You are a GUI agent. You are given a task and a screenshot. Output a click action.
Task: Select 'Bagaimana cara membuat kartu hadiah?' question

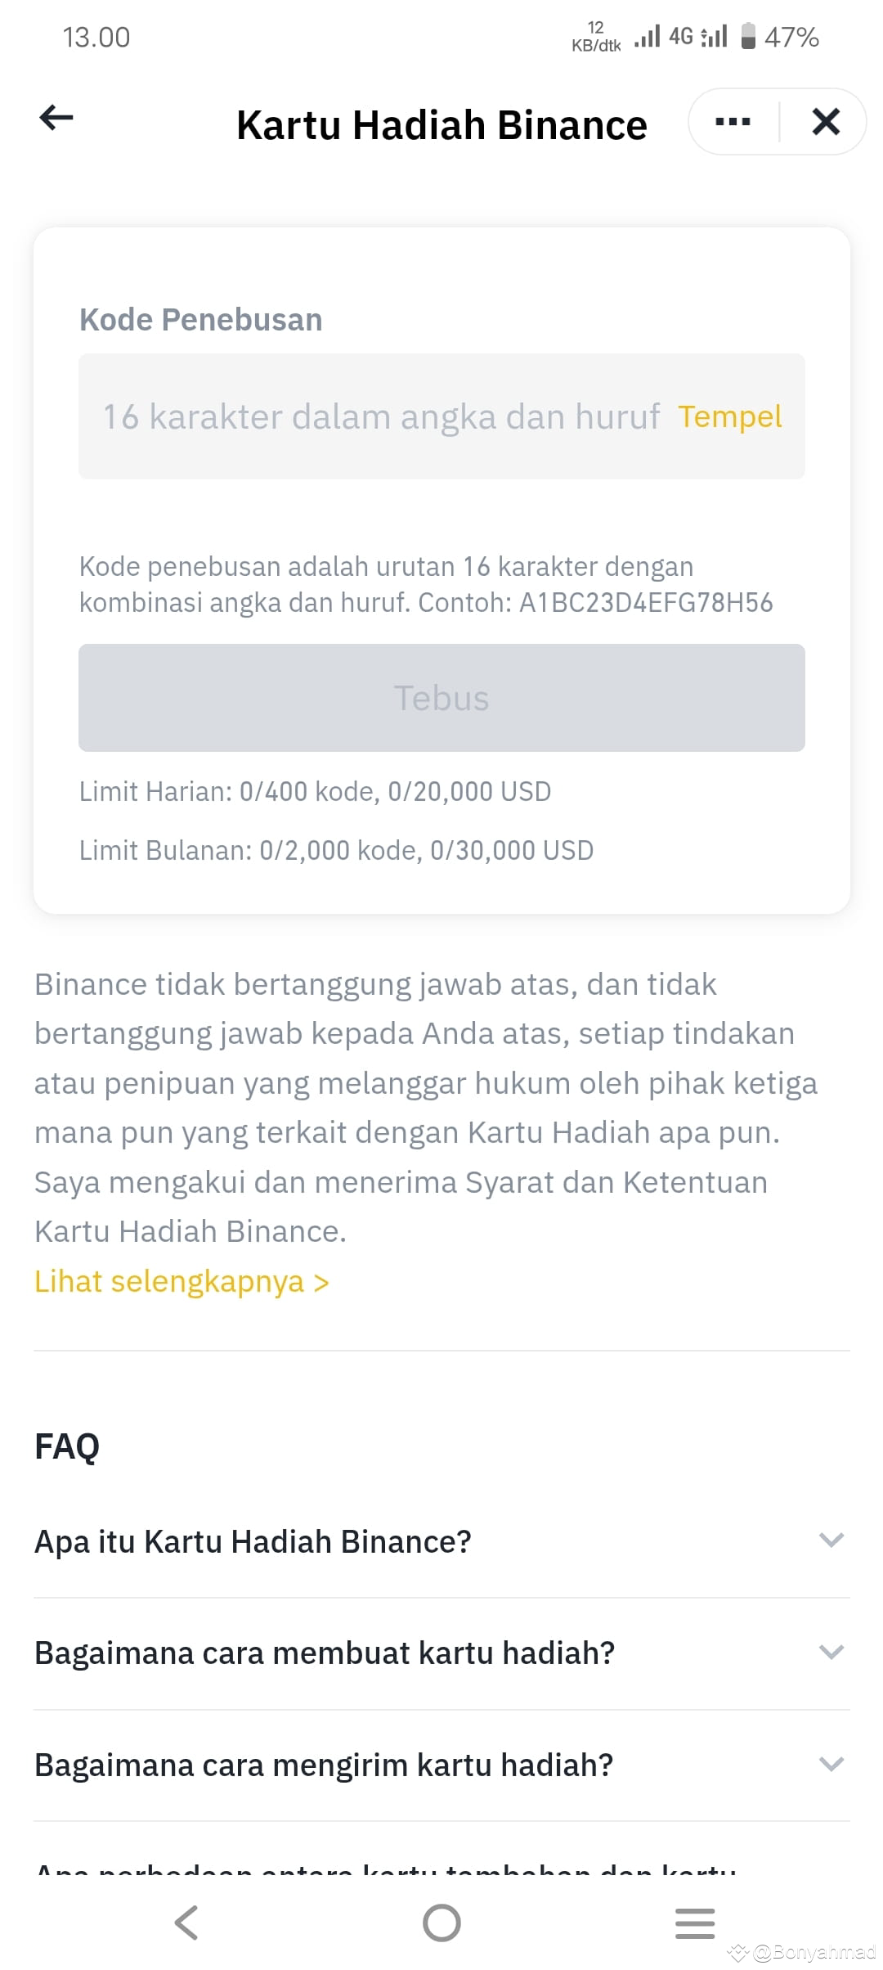pos(324,1653)
